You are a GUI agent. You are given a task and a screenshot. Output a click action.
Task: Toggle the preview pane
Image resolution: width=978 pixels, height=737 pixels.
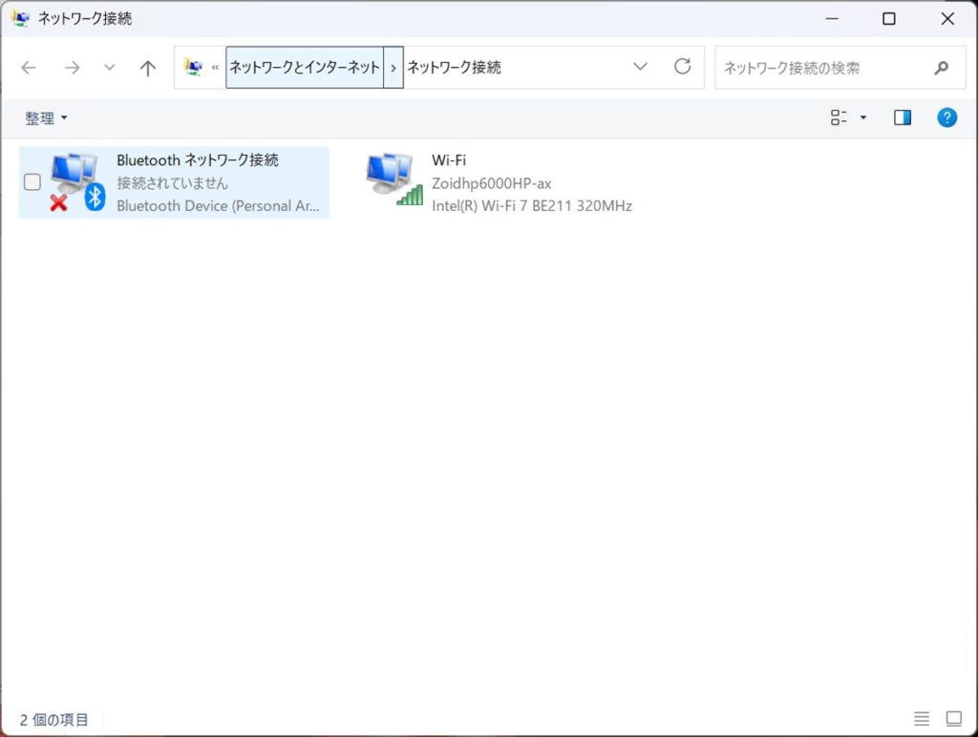903,117
